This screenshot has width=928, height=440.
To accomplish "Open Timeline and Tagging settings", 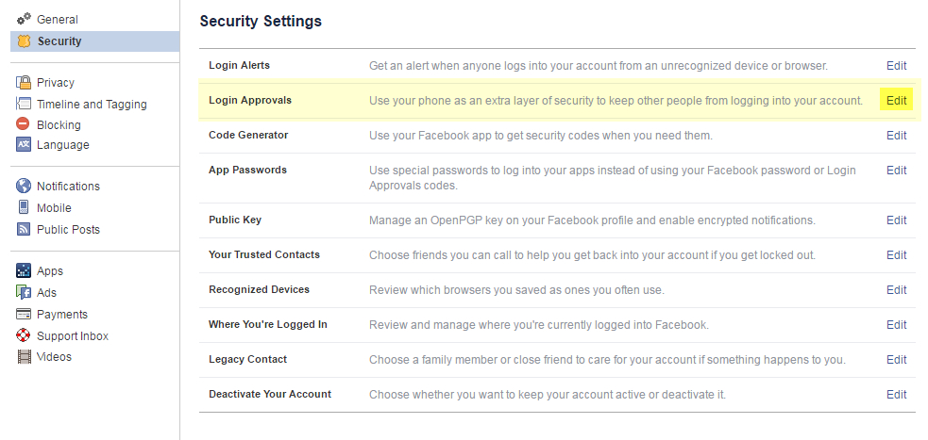I will tap(92, 105).
